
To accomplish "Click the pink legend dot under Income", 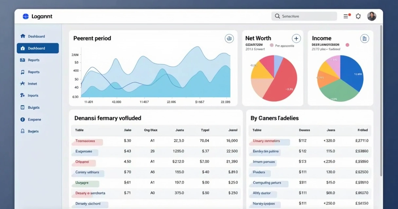I will click(x=347, y=45).
